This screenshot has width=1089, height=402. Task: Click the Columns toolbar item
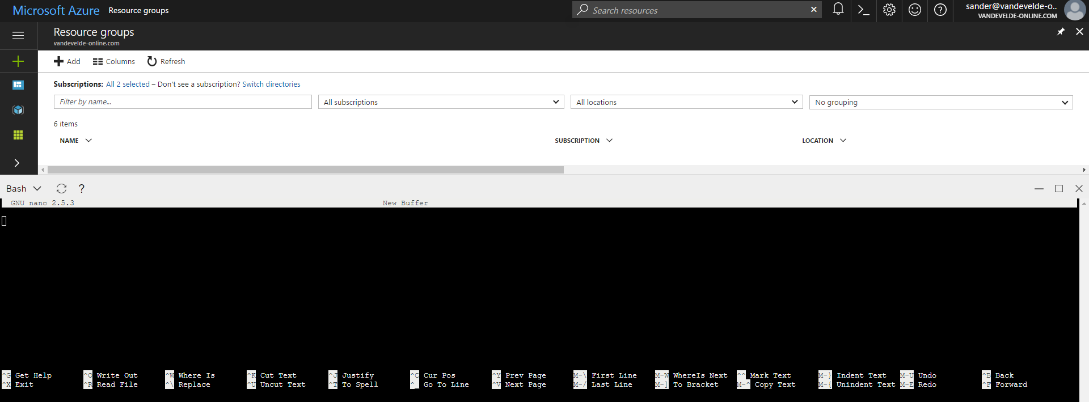[x=114, y=61]
